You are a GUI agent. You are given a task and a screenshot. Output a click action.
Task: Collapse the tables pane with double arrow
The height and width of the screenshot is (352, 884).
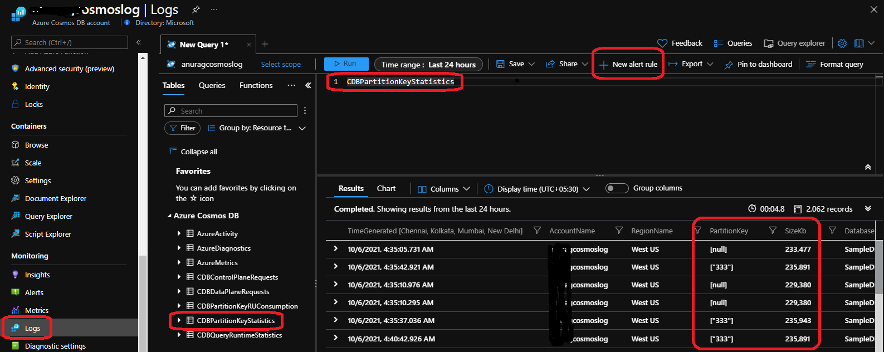(308, 85)
